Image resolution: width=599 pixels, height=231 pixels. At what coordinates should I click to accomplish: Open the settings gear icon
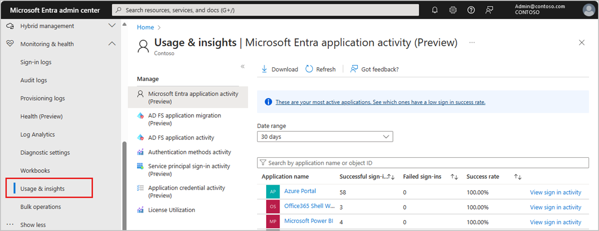(x=453, y=10)
